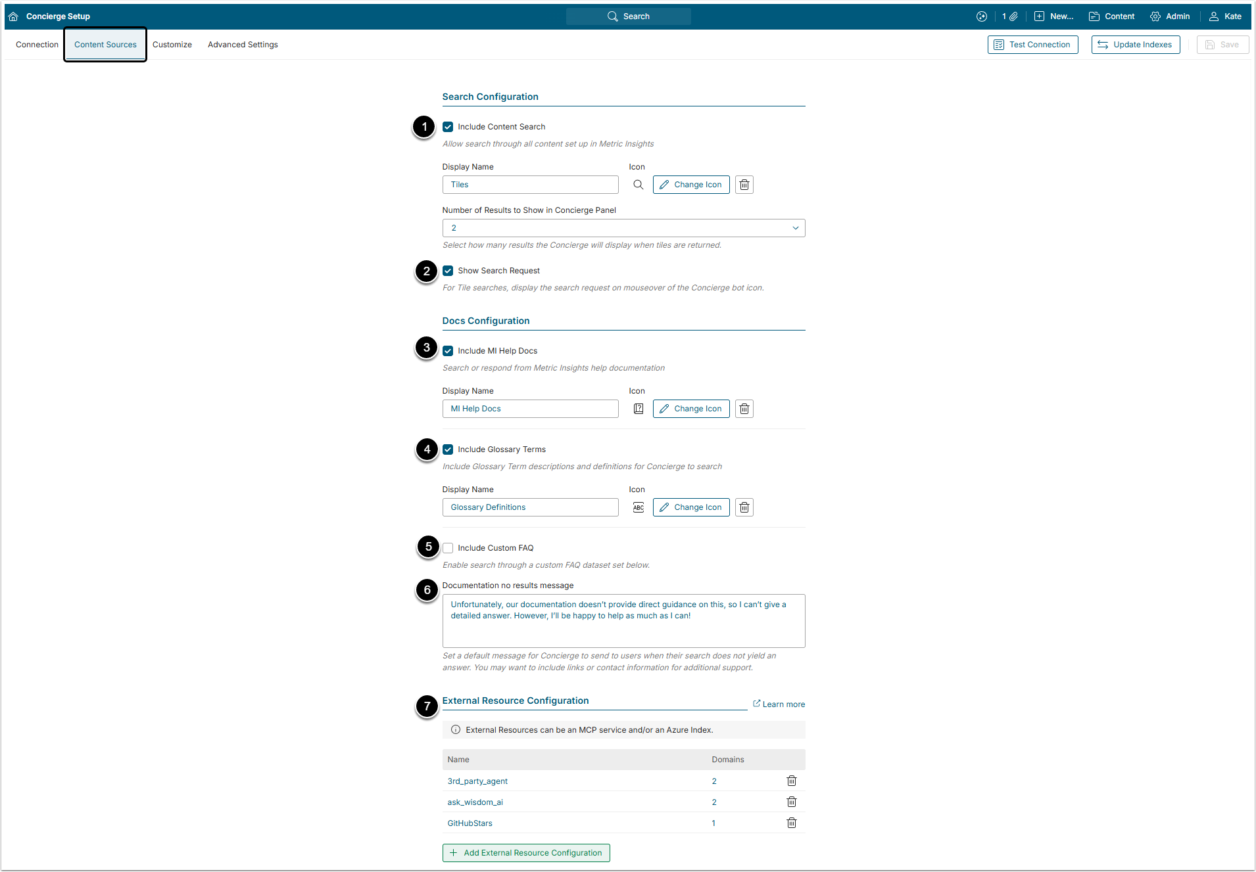Click the search magnifier icon in the top bar
The image size is (1256, 872).
pyautogui.click(x=612, y=16)
